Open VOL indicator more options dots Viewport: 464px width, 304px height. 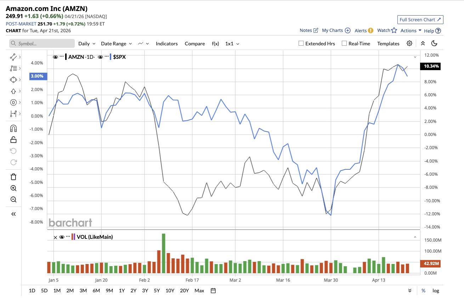68,237
